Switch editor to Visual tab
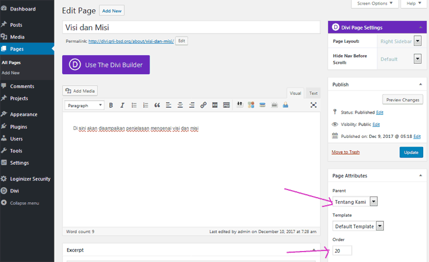 [x=295, y=93]
